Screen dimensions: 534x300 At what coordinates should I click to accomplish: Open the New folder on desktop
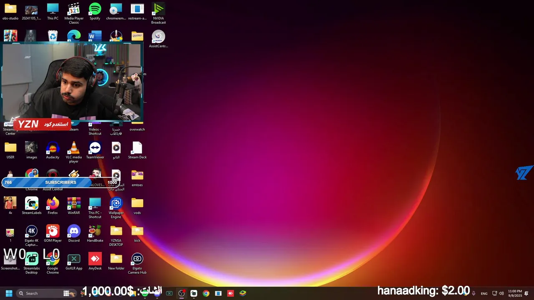[116, 262]
